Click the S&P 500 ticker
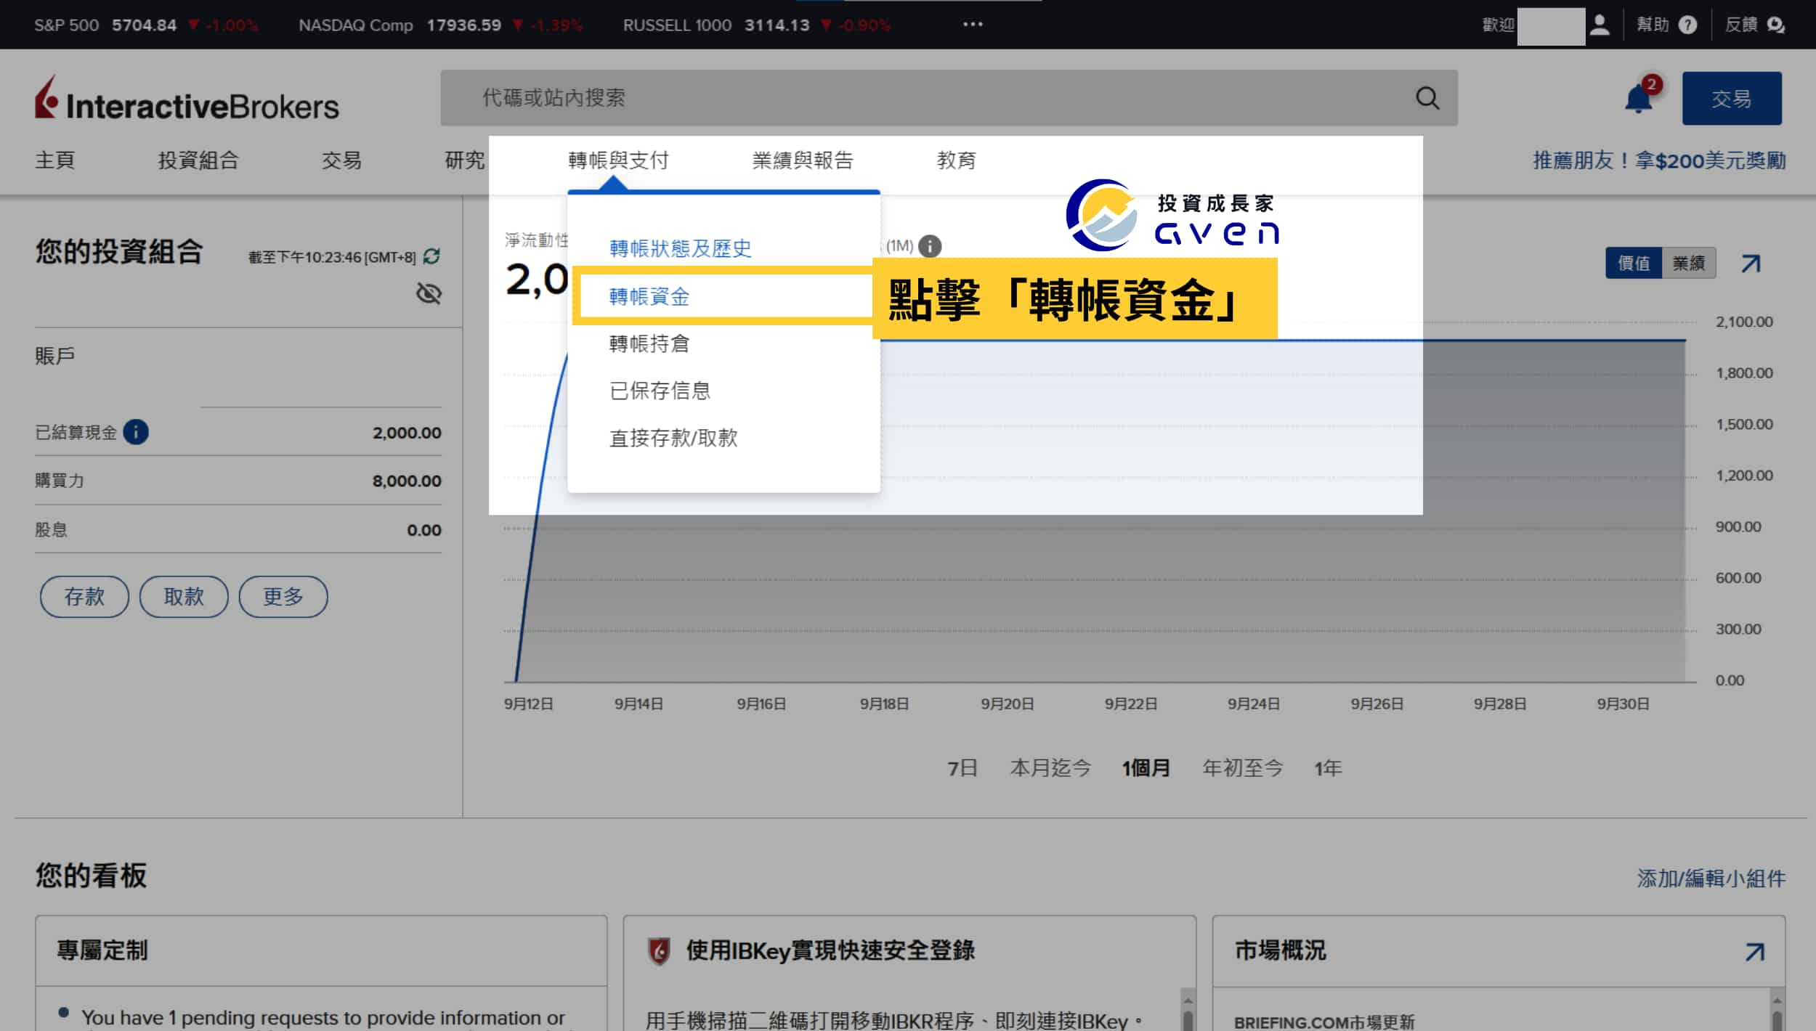This screenshot has width=1816, height=1031. [x=146, y=25]
